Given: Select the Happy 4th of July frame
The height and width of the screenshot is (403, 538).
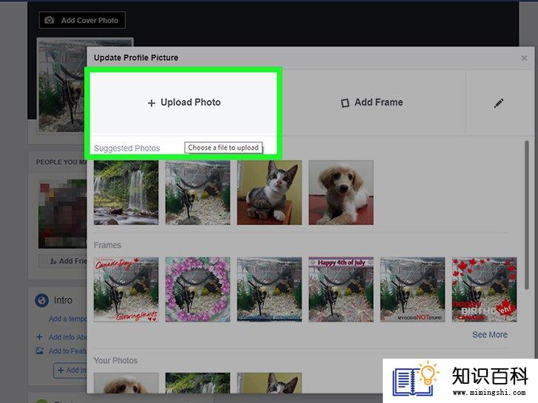Looking at the screenshot, I should pyautogui.click(x=341, y=289).
